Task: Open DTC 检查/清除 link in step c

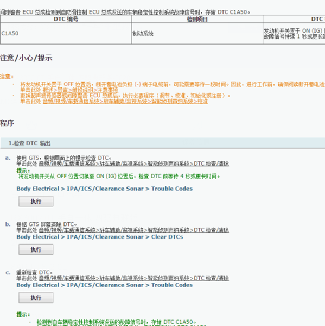Action: 133,278
